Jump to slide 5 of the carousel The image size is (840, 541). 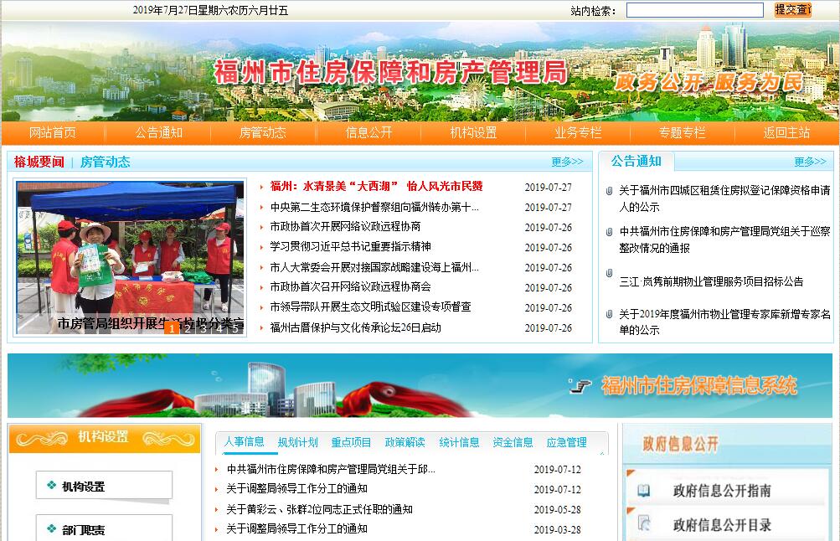tap(235, 328)
